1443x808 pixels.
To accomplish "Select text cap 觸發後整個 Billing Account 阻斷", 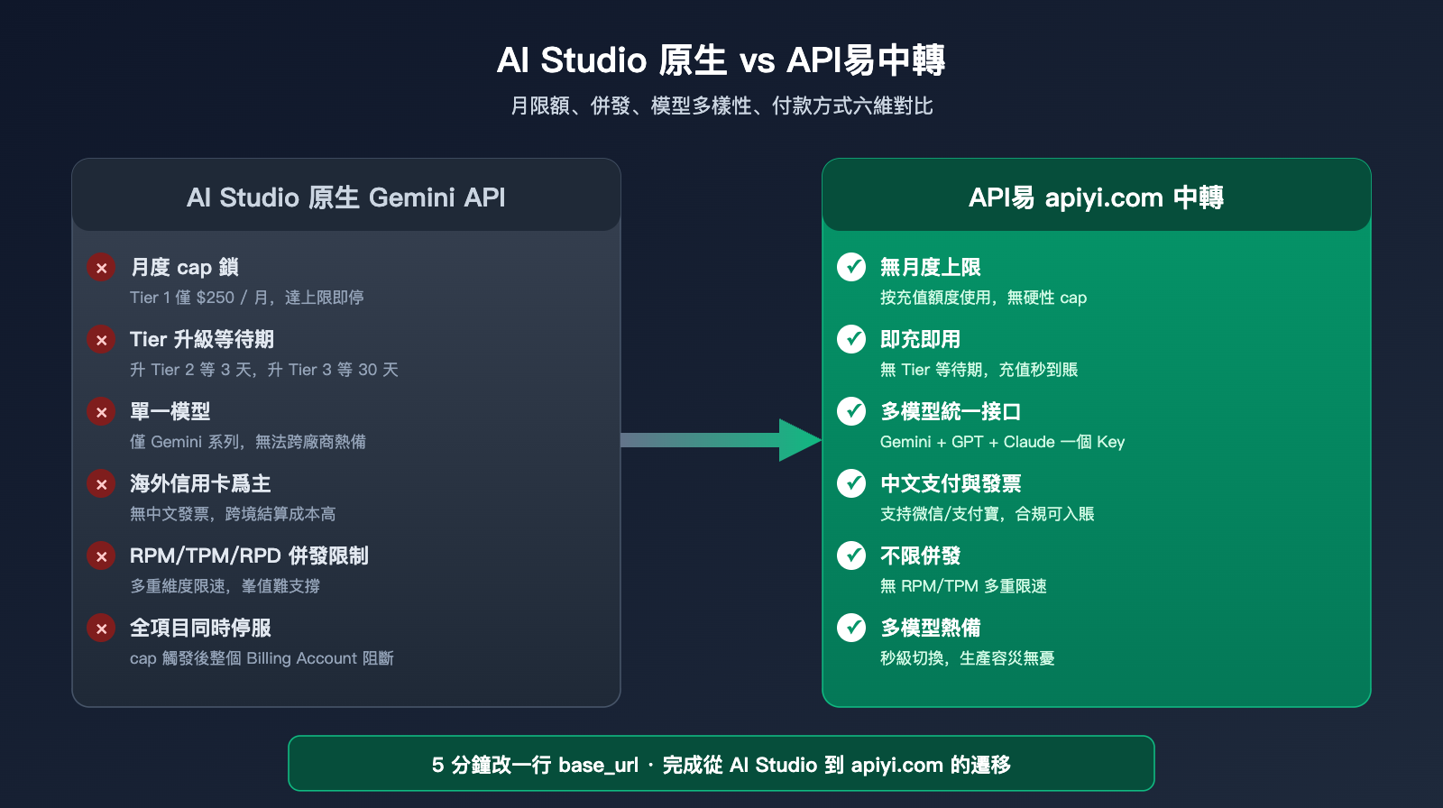I will tap(262, 658).
